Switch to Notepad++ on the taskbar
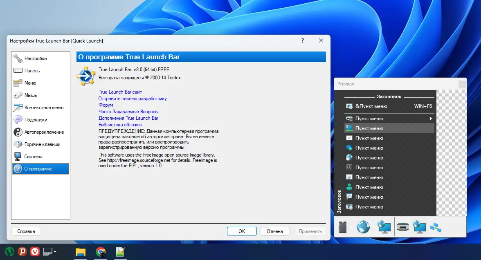Viewport: 481px width, 260px height. coord(120,252)
